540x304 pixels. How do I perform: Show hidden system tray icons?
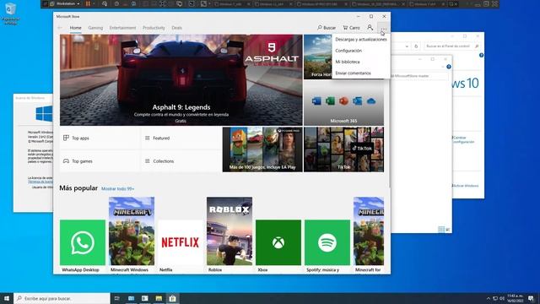488,298
